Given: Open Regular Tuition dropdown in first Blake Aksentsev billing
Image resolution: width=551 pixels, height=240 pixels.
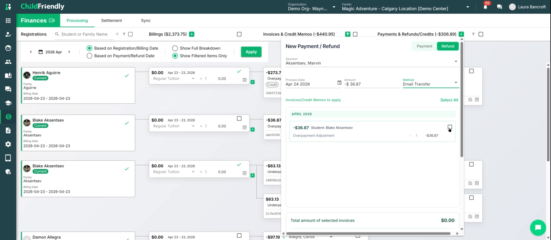Looking at the screenshot, I should [174, 126].
